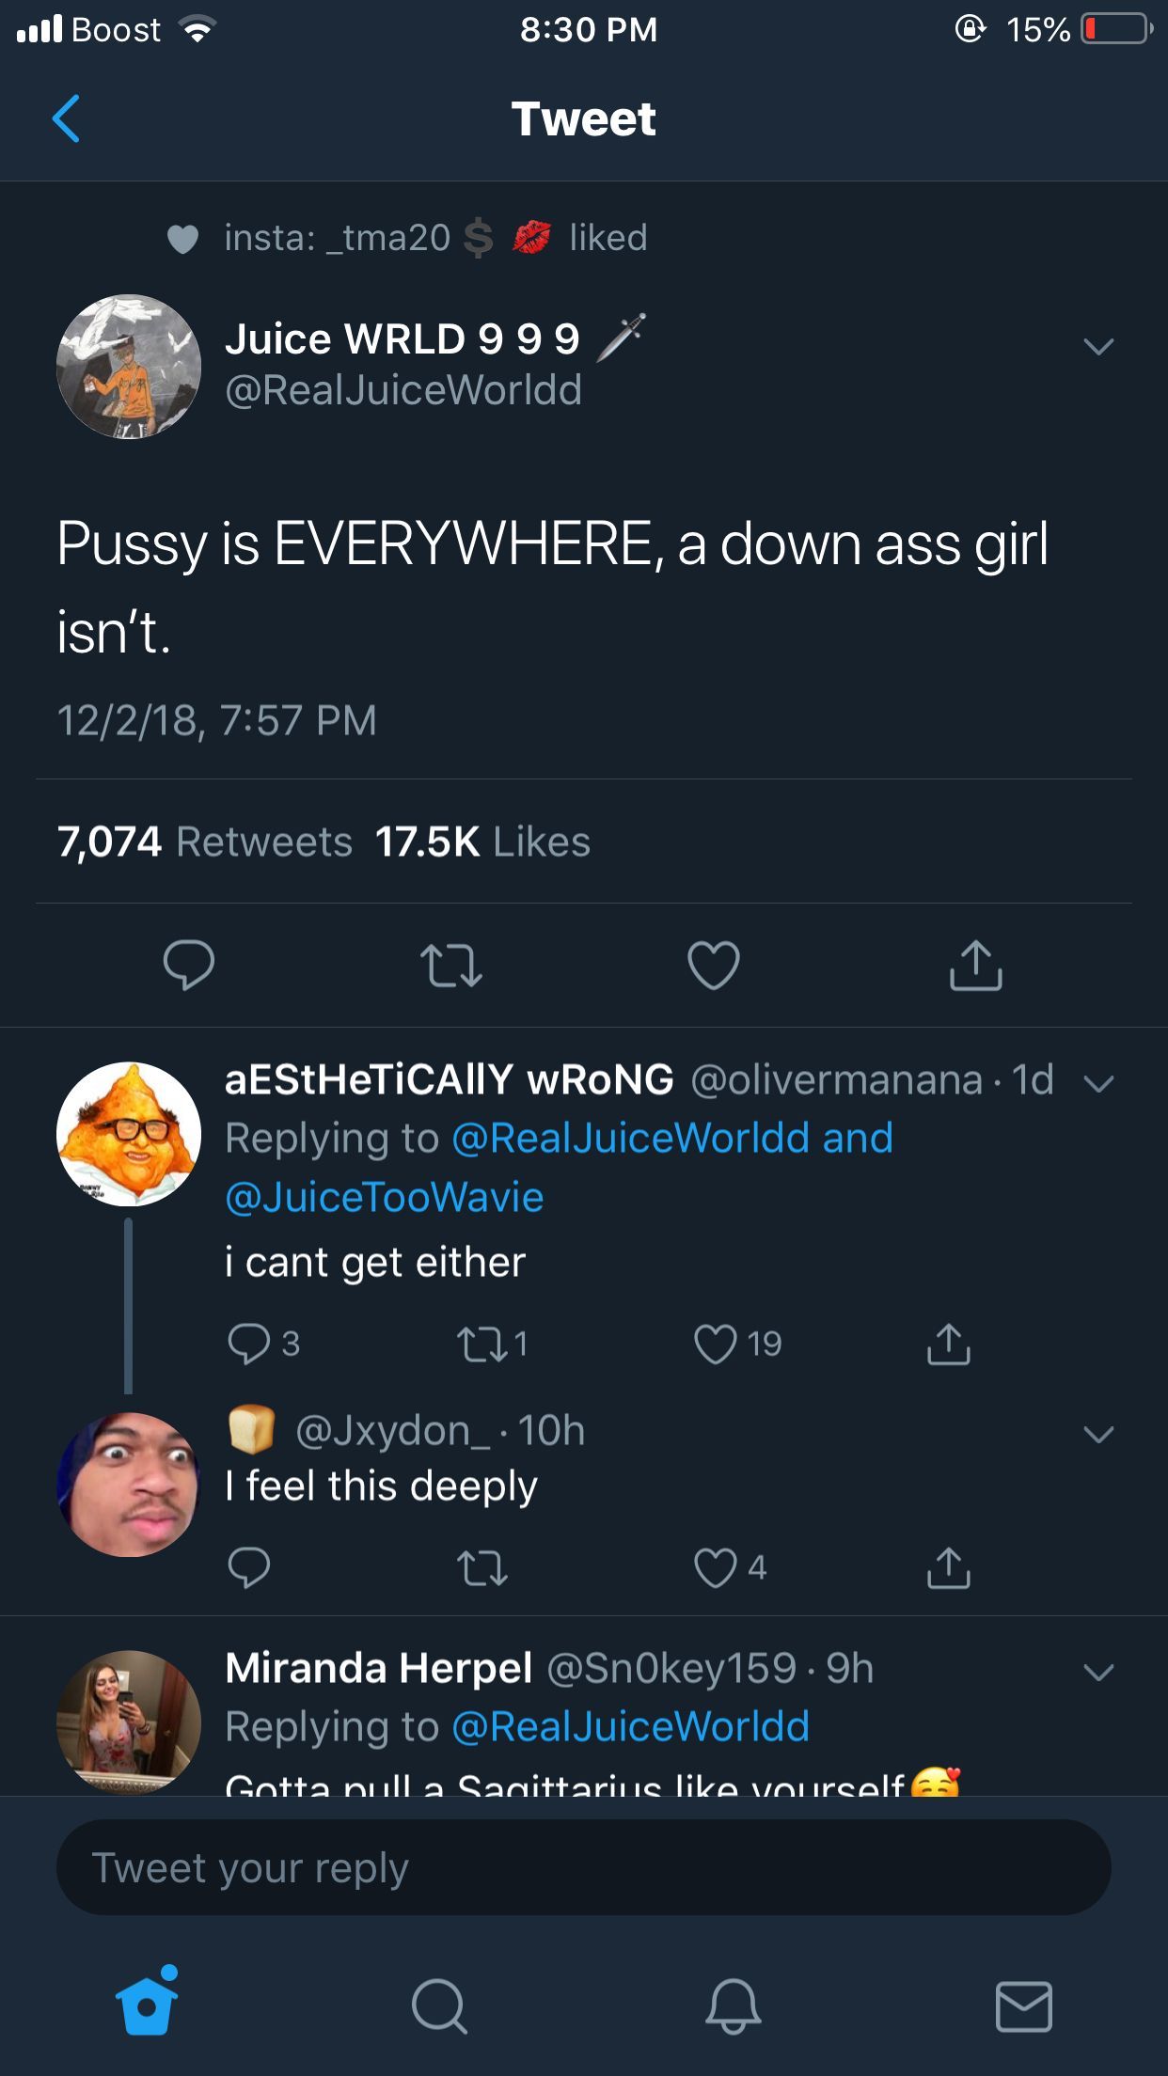Share the main tweet via share icon
Viewport: 1168px width, 2076px height.
coord(975,966)
